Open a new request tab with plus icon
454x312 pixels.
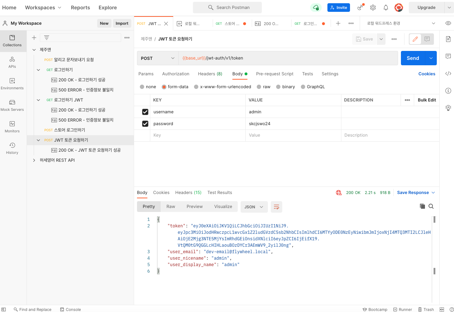pyautogui.click(x=338, y=23)
